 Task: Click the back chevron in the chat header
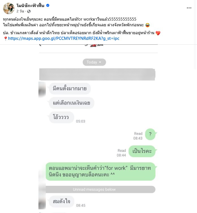tap(40, 45)
